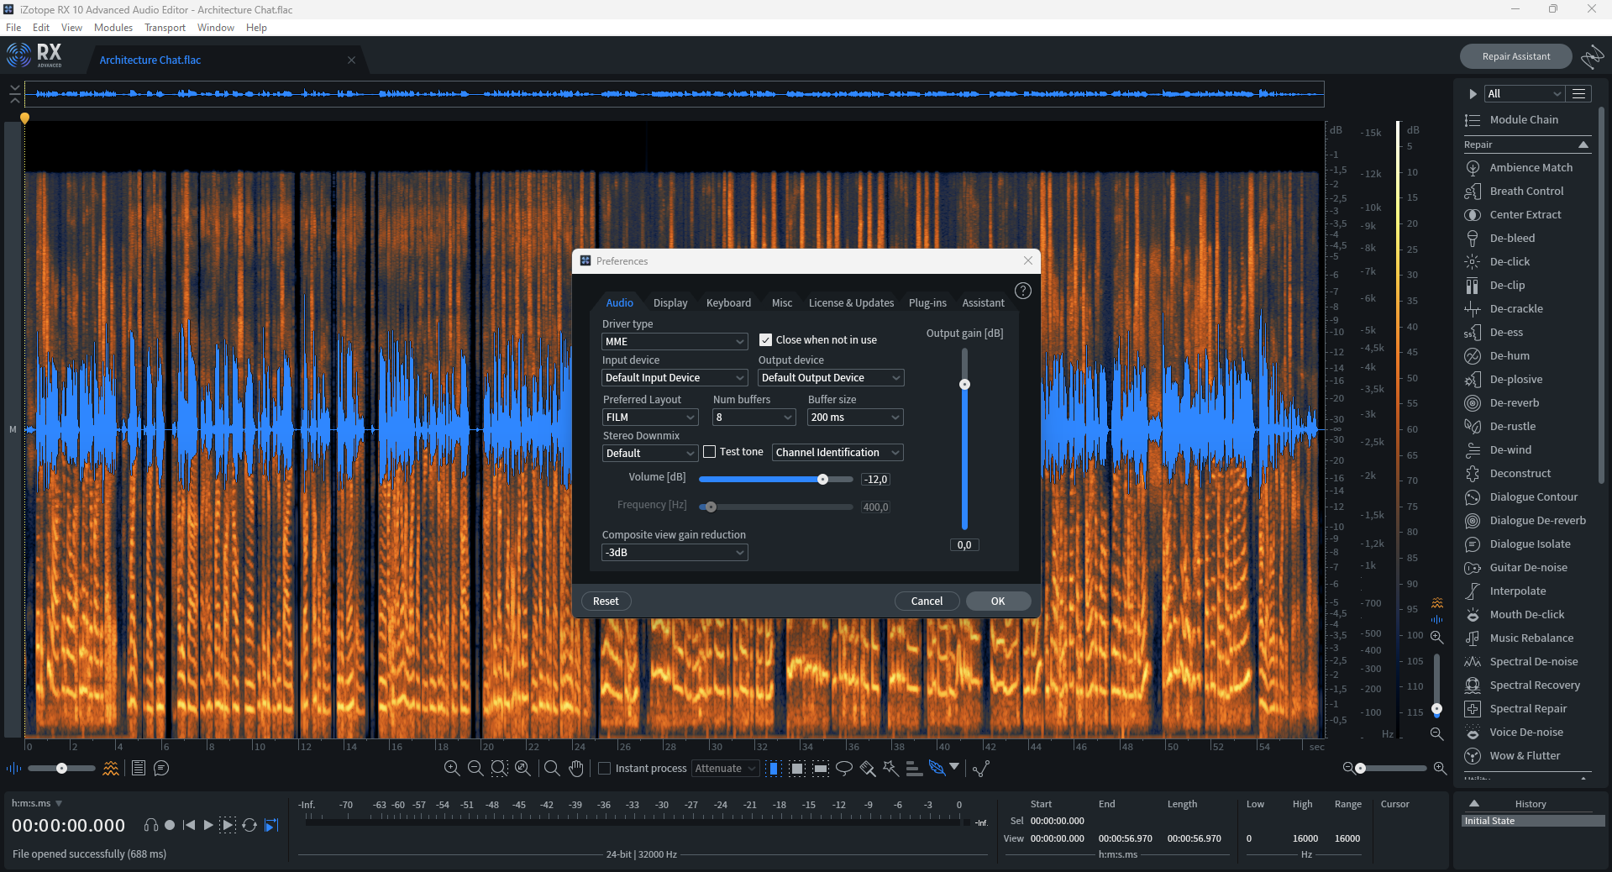1612x872 pixels.
Task: Open the Driver type dropdown
Action: coord(675,342)
